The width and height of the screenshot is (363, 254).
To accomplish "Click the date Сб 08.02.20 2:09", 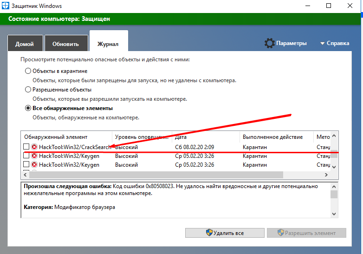I will tap(194, 147).
